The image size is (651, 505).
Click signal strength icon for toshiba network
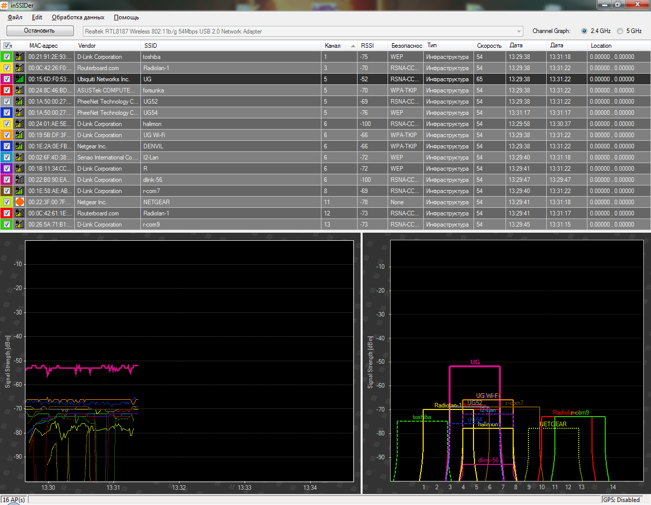tap(19, 57)
